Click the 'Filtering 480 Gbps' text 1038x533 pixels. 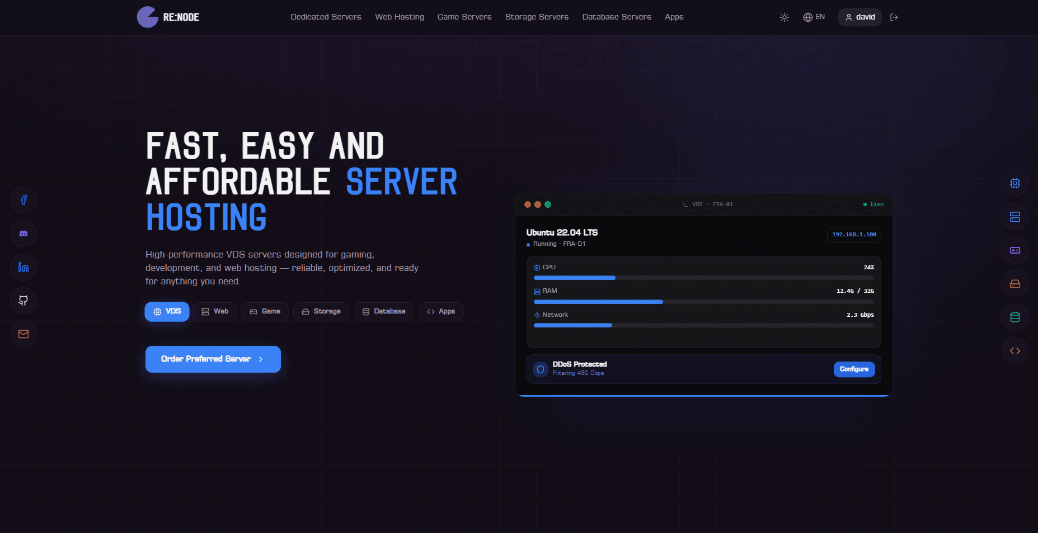pyautogui.click(x=578, y=373)
